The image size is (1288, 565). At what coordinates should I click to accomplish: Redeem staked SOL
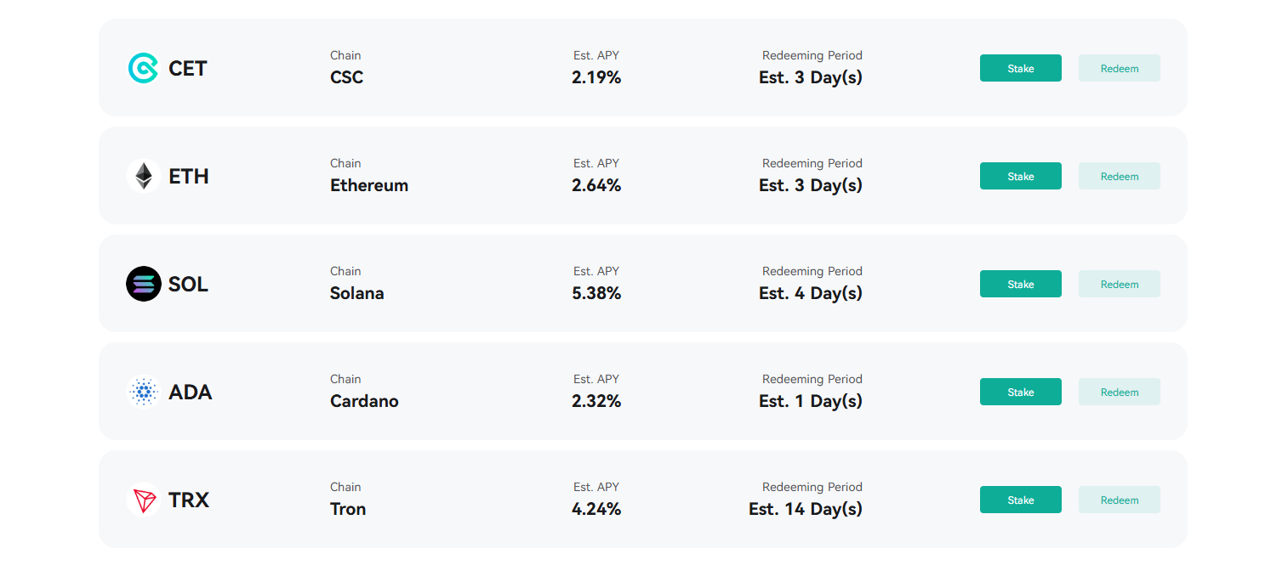coord(1119,284)
